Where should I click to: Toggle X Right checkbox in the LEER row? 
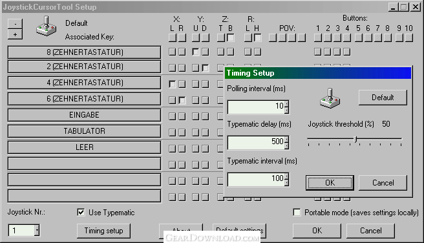182,149
